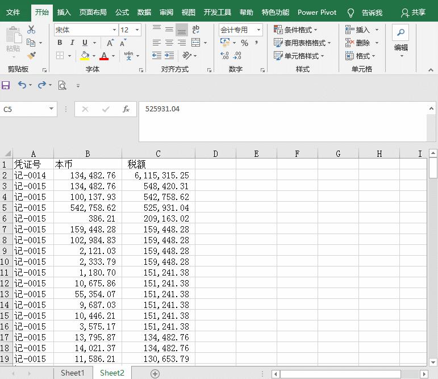Open 套用表格格式 table format menu

[302, 43]
